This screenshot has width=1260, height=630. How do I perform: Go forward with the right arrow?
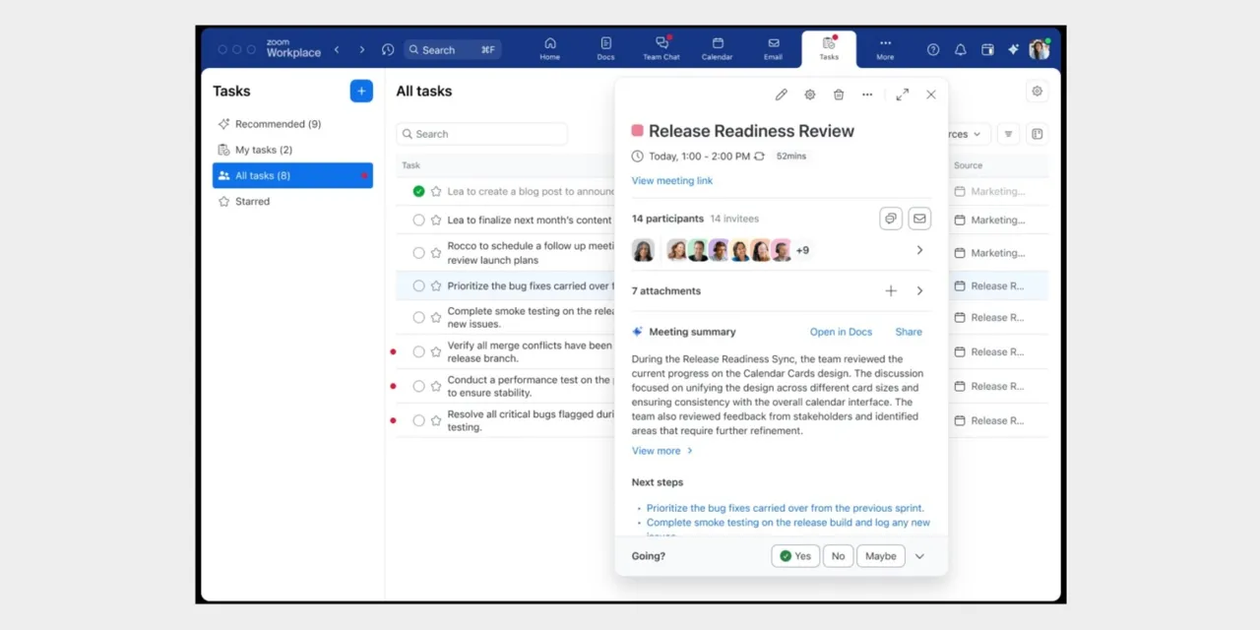361,49
